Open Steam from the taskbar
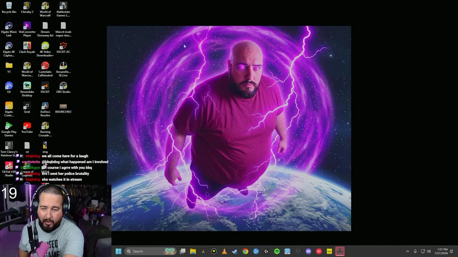458x257 pixels. click(235, 251)
